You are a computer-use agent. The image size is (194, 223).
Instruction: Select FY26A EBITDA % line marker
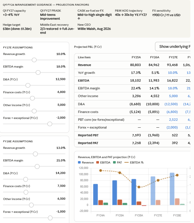coord(139,187)
